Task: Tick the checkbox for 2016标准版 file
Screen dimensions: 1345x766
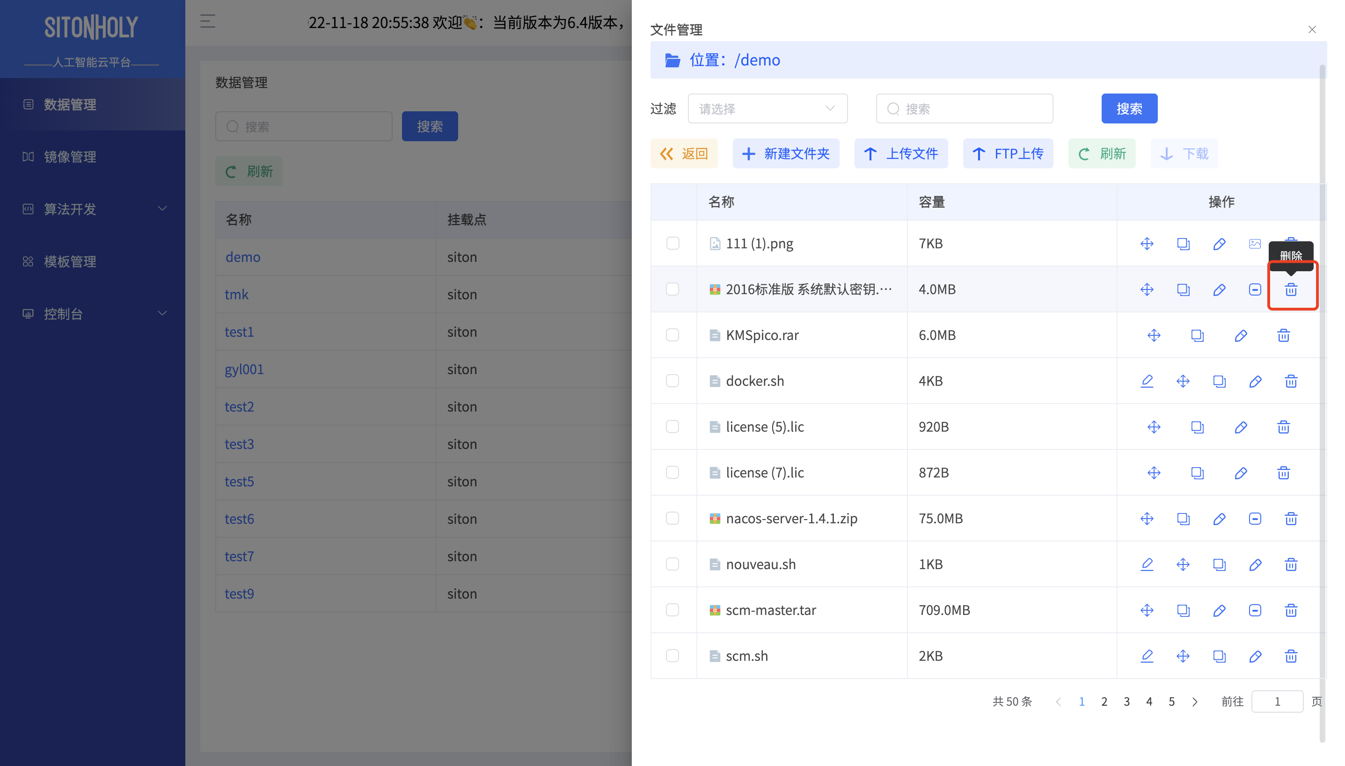Action: pyautogui.click(x=672, y=289)
